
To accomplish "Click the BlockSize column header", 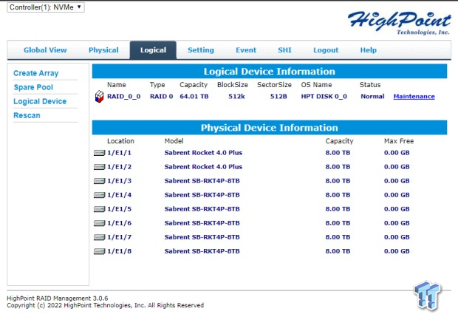I will coord(233,85).
